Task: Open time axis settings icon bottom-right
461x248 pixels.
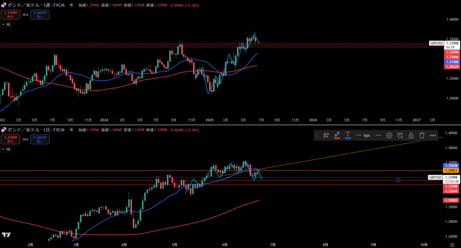Action: [452, 245]
